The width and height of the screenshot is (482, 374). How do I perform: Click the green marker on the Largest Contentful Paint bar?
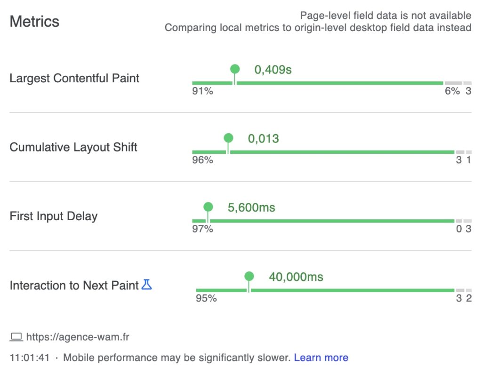click(x=235, y=70)
